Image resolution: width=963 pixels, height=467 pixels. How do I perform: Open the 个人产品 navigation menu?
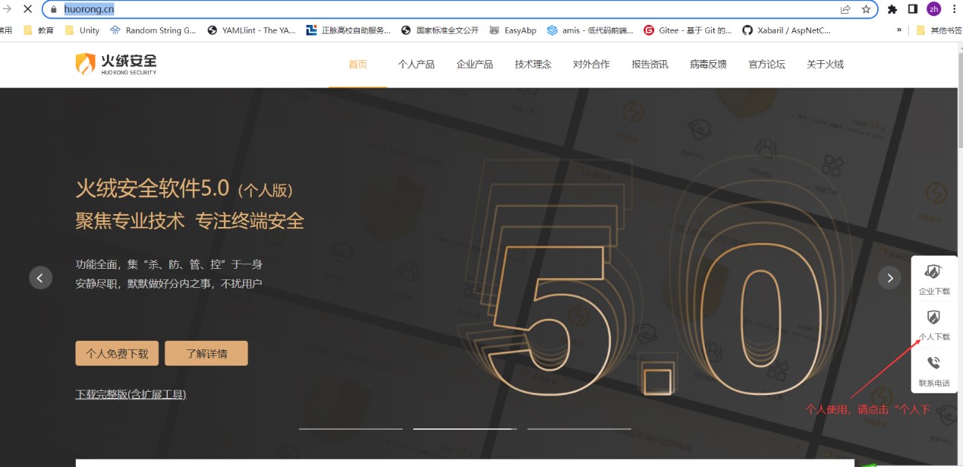416,65
